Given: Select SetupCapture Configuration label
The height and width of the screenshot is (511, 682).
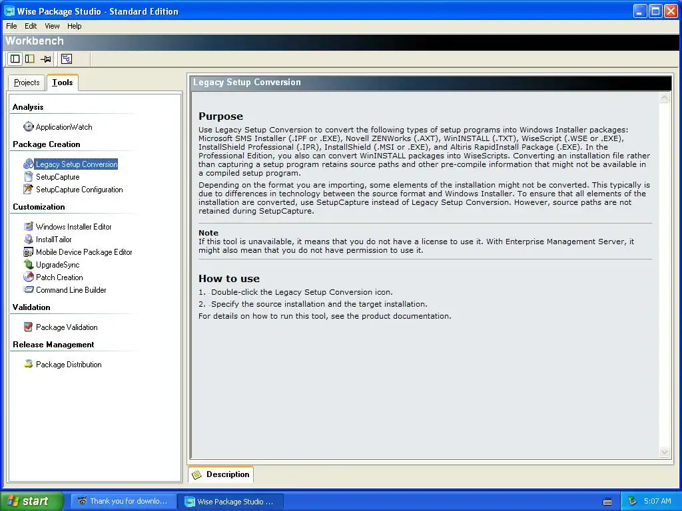Looking at the screenshot, I should [80, 190].
